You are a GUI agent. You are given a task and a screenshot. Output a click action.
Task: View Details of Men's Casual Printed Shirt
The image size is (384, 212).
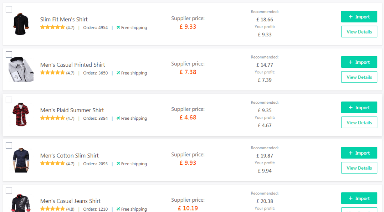click(359, 77)
